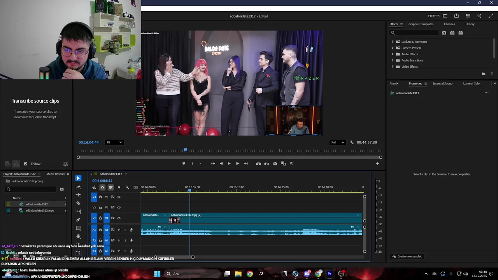Viewport: 498px width, 280px height.
Task: Switch to Media Browser tab
Action: click(x=56, y=174)
